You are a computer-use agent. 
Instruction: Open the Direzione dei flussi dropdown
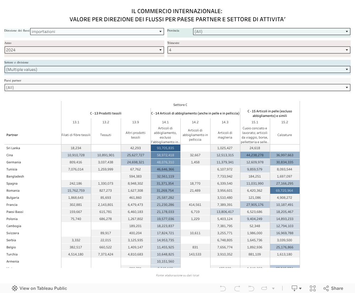(97, 32)
